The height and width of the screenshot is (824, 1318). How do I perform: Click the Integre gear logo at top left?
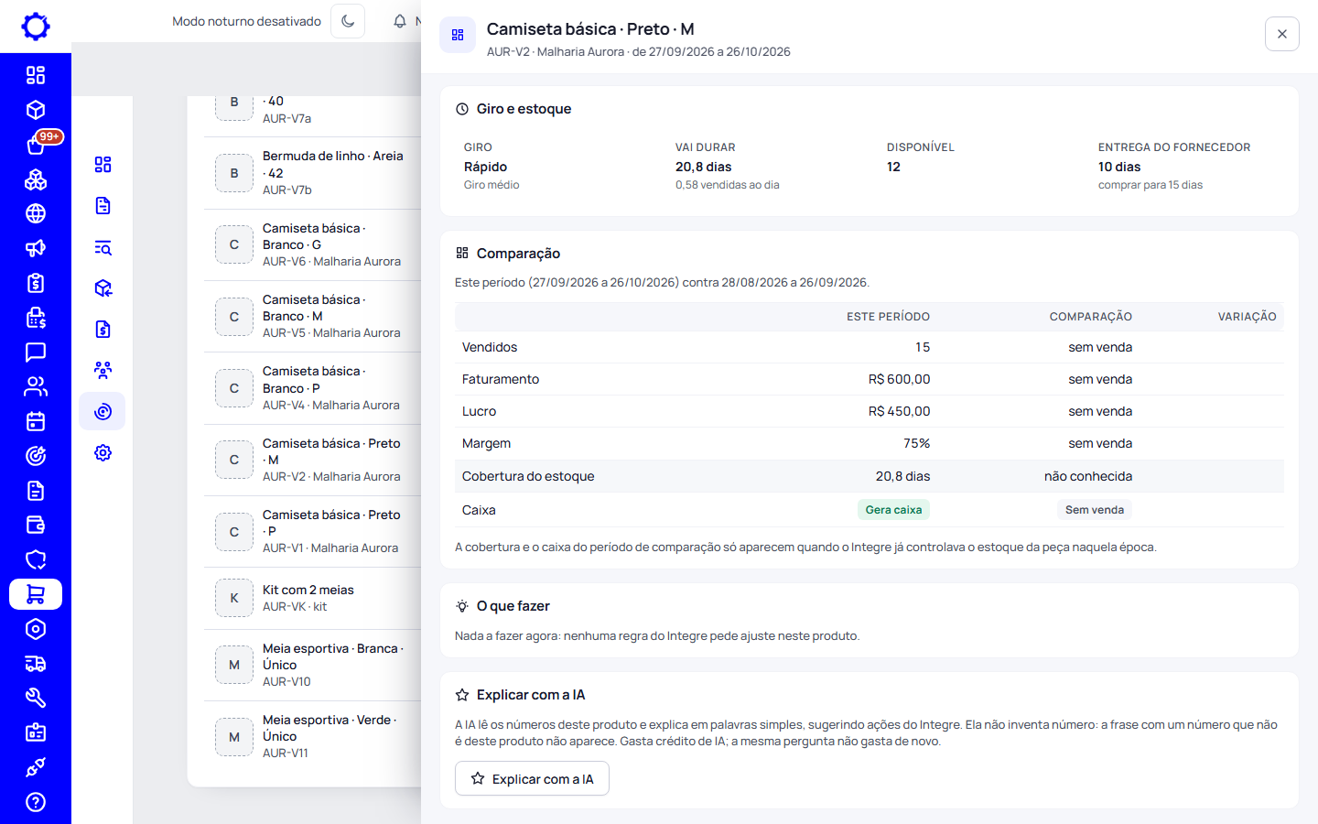tap(36, 27)
